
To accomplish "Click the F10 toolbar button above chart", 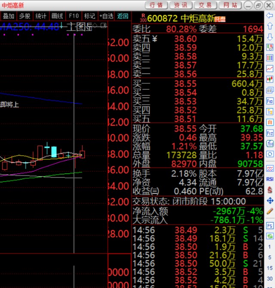I will (x=73, y=16).
